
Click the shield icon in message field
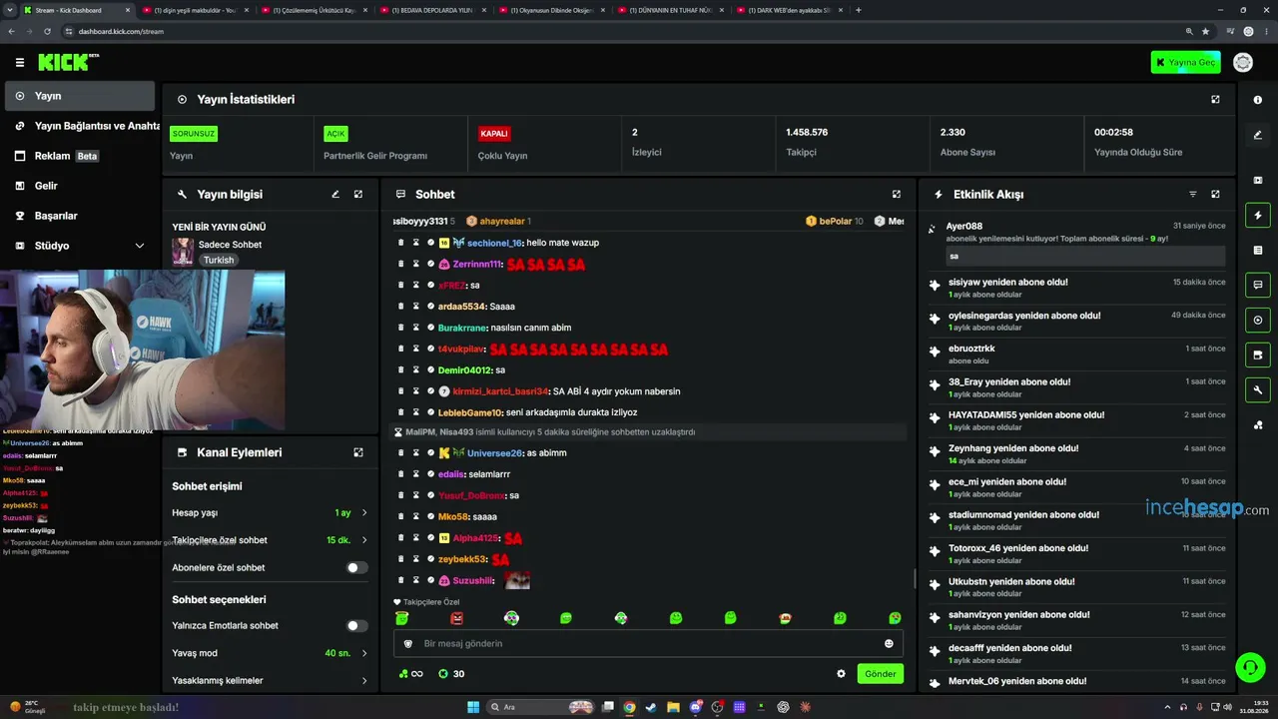(408, 644)
